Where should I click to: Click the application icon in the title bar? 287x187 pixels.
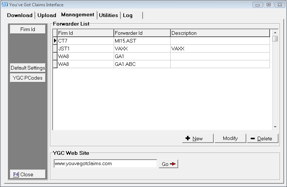(x=5, y=5)
